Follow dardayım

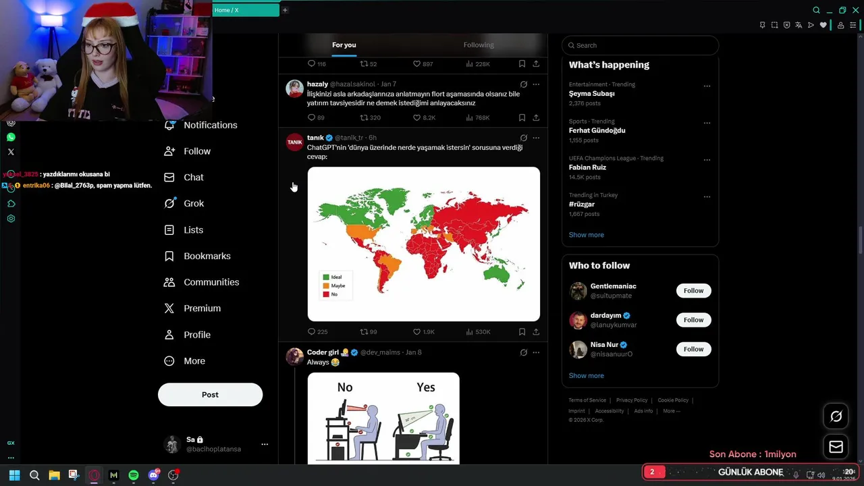tap(693, 320)
